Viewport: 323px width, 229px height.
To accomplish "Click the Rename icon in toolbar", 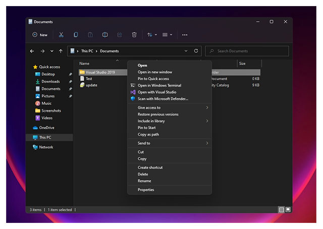I will [x=105, y=35].
